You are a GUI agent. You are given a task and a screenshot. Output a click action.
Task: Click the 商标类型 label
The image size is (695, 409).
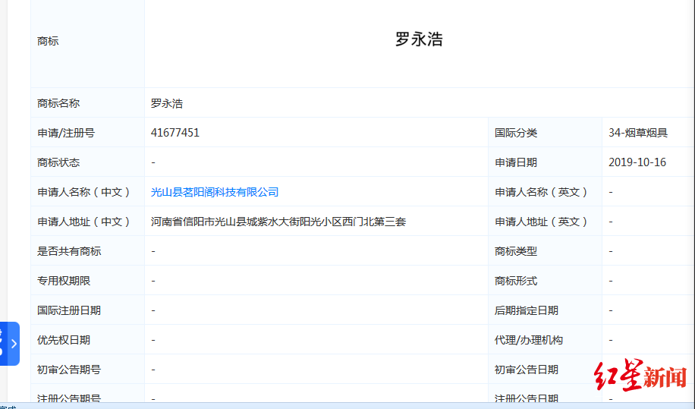pyautogui.click(x=516, y=251)
